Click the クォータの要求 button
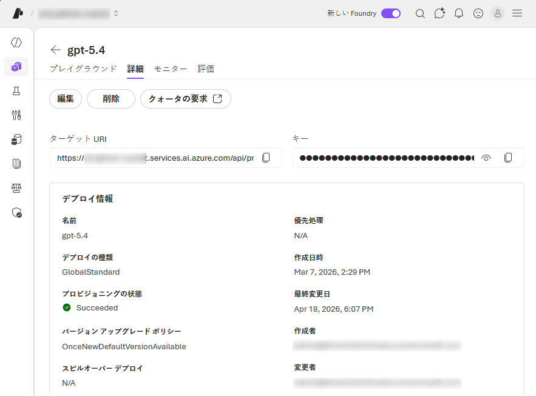The width and height of the screenshot is (536, 396). 186,99
